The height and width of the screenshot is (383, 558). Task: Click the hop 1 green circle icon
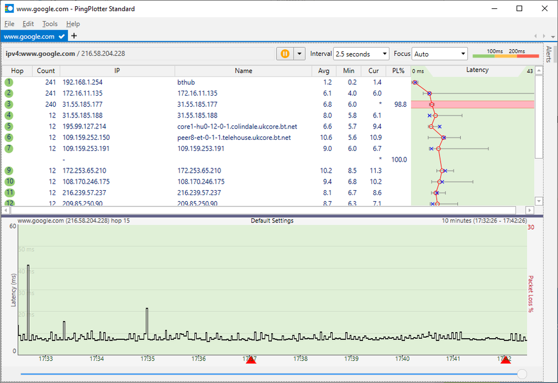pos(9,82)
